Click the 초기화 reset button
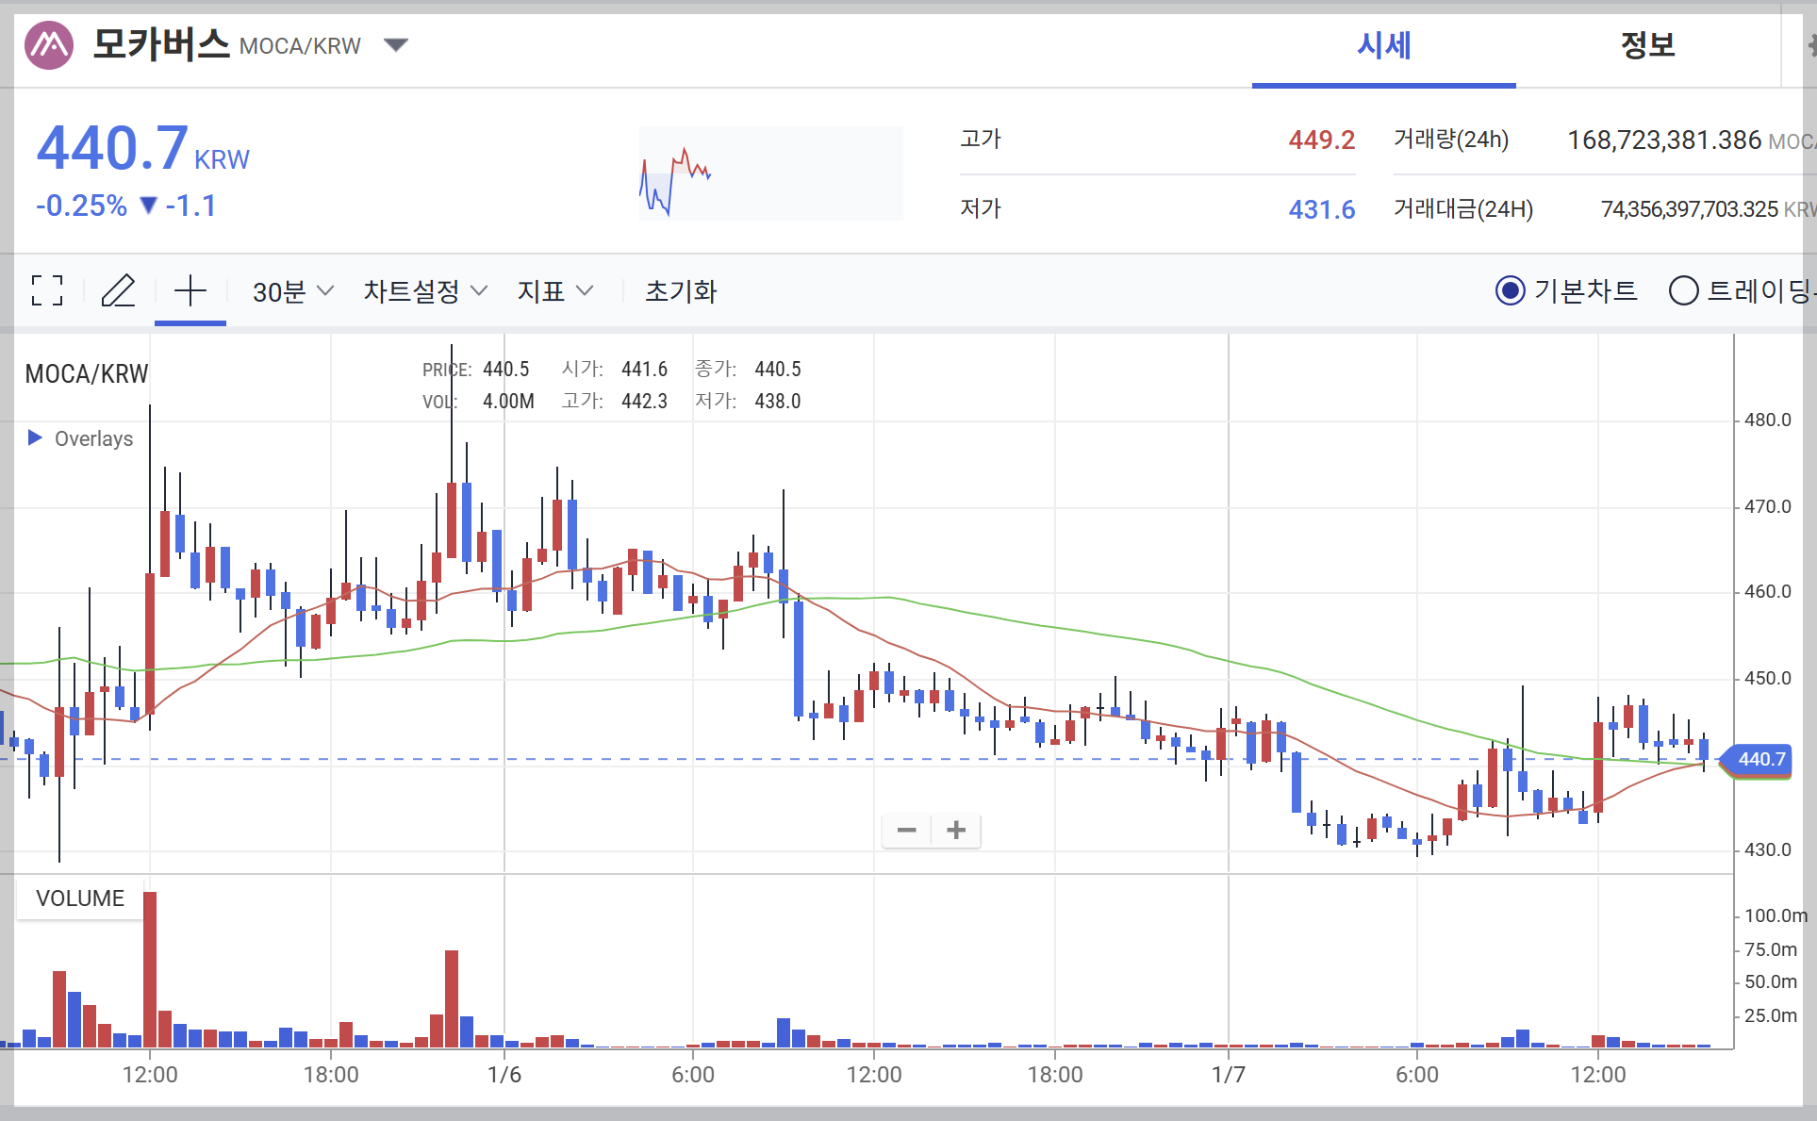Viewport: 1817px width, 1121px height. tap(681, 290)
